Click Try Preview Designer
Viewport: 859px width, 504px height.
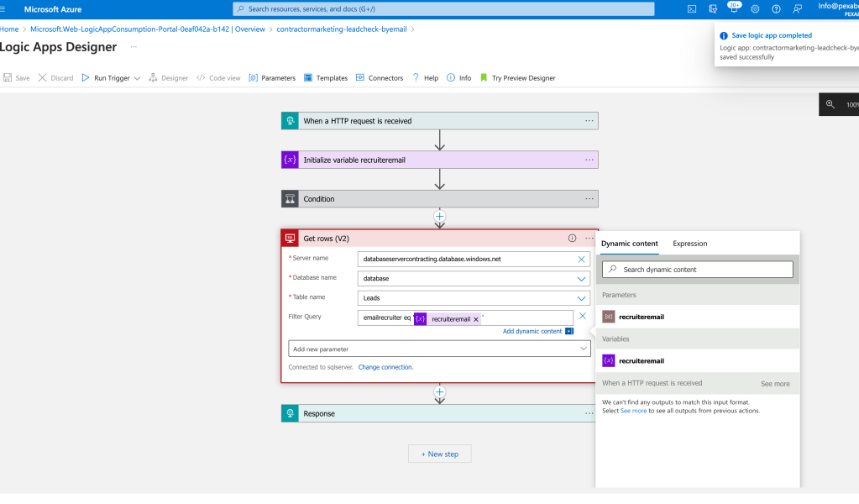pyautogui.click(x=518, y=78)
